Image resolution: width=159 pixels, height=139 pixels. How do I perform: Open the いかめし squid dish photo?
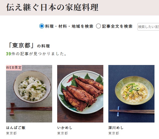80,94
